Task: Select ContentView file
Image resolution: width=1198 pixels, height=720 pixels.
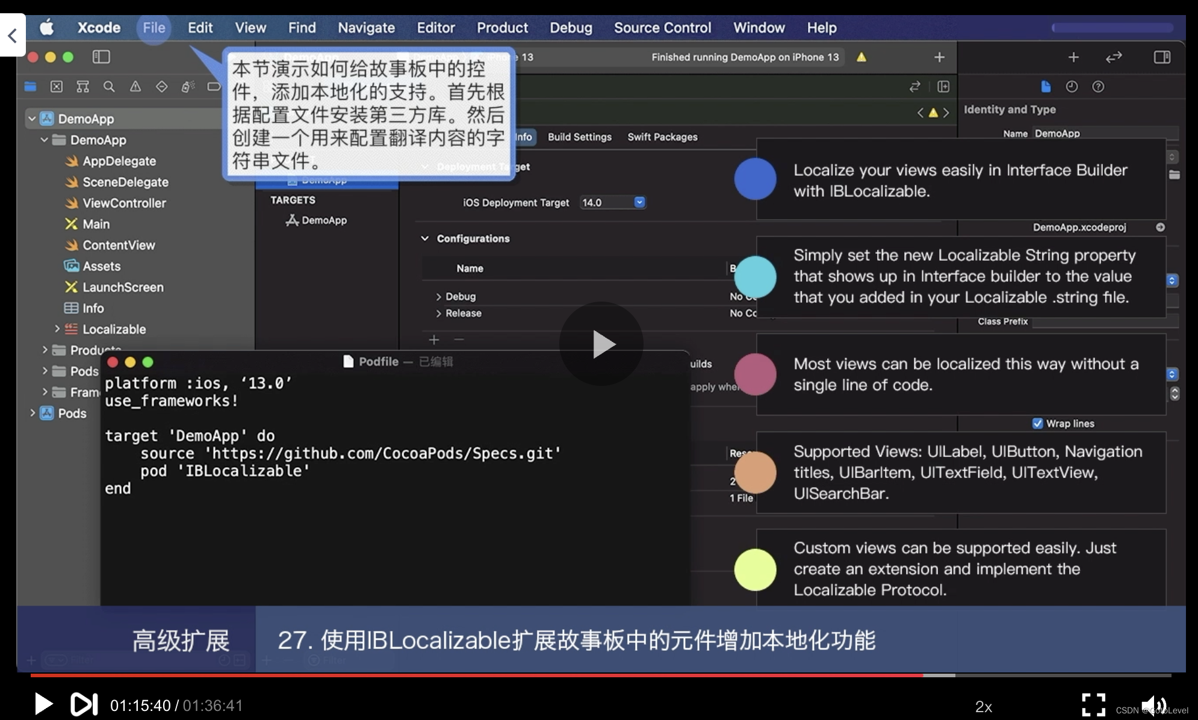Action: [119, 245]
